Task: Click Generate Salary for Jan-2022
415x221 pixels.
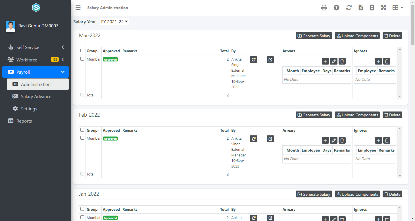Action: click(x=314, y=194)
